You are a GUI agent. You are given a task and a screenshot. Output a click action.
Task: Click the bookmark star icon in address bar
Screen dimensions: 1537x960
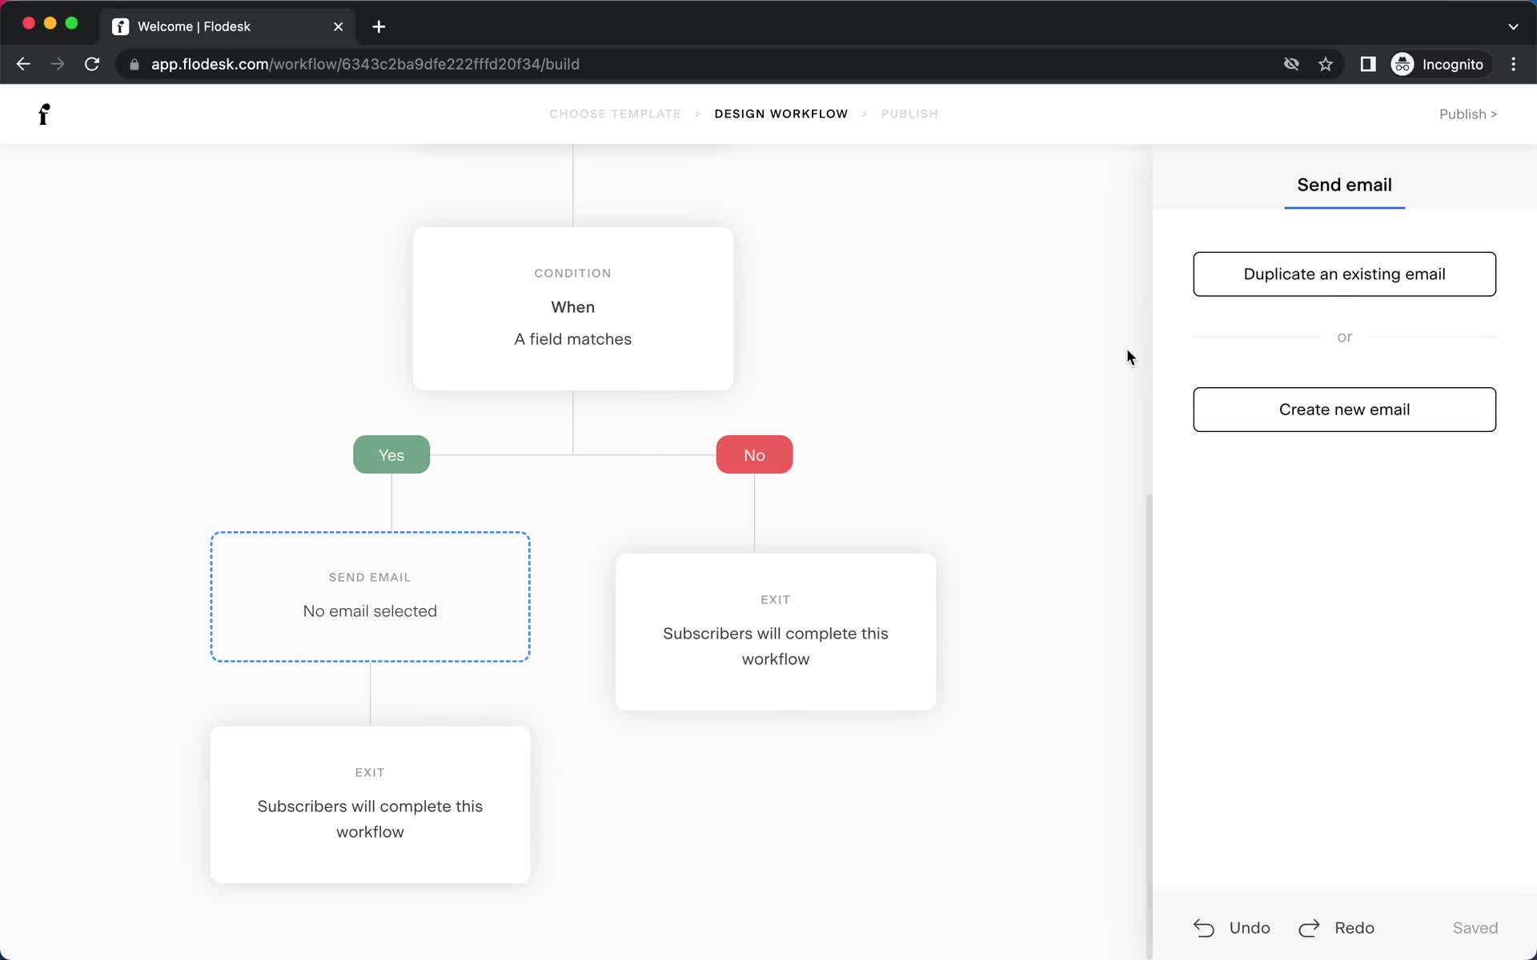point(1325,64)
